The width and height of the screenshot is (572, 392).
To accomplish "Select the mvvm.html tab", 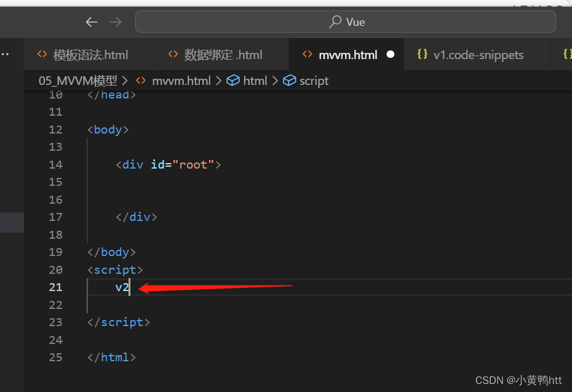I will click(x=346, y=55).
